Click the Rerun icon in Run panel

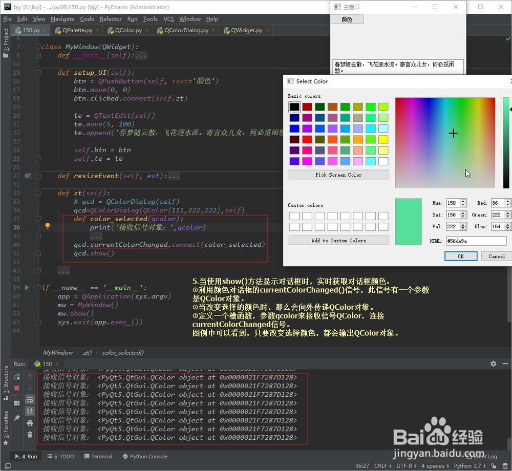[x=17, y=377]
